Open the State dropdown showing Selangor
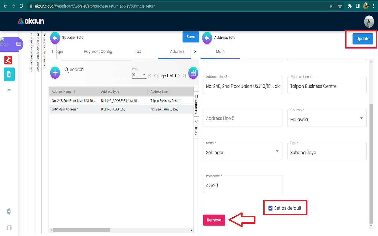 click(x=277, y=151)
